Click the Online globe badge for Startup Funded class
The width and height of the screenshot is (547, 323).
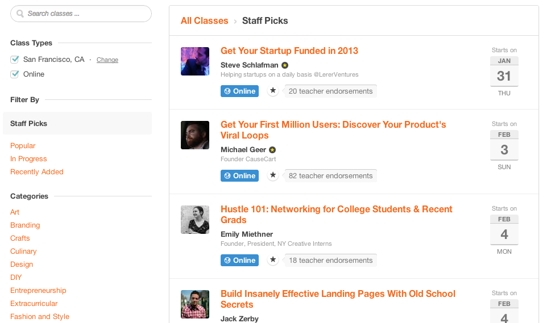coord(239,91)
